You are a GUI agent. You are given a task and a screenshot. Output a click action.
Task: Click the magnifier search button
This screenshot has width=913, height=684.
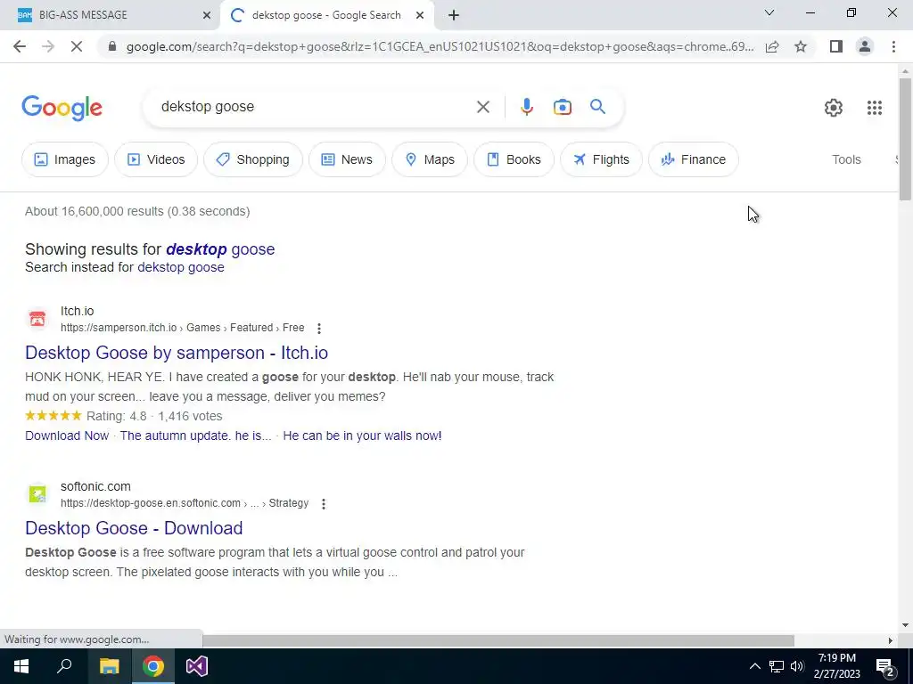597,107
